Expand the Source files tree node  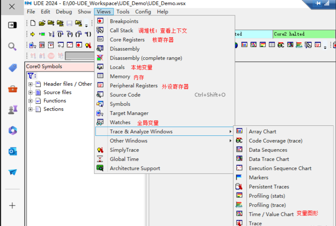(x=30, y=92)
